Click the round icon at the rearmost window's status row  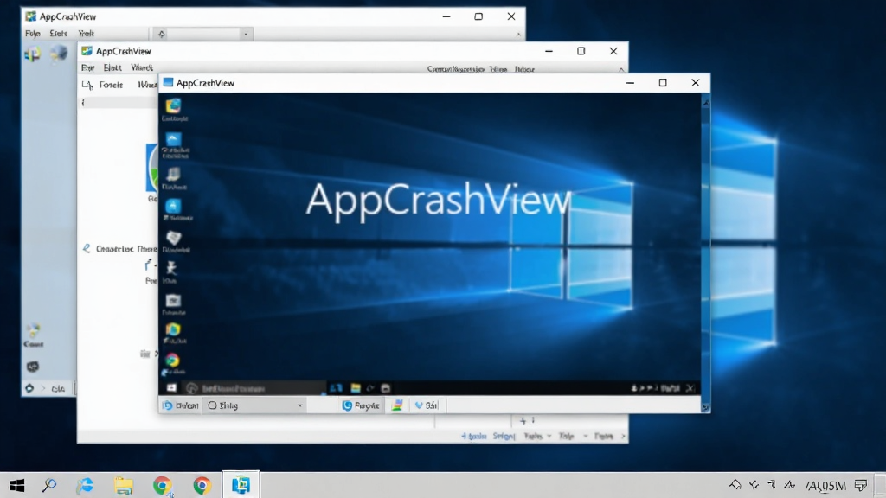pos(29,388)
